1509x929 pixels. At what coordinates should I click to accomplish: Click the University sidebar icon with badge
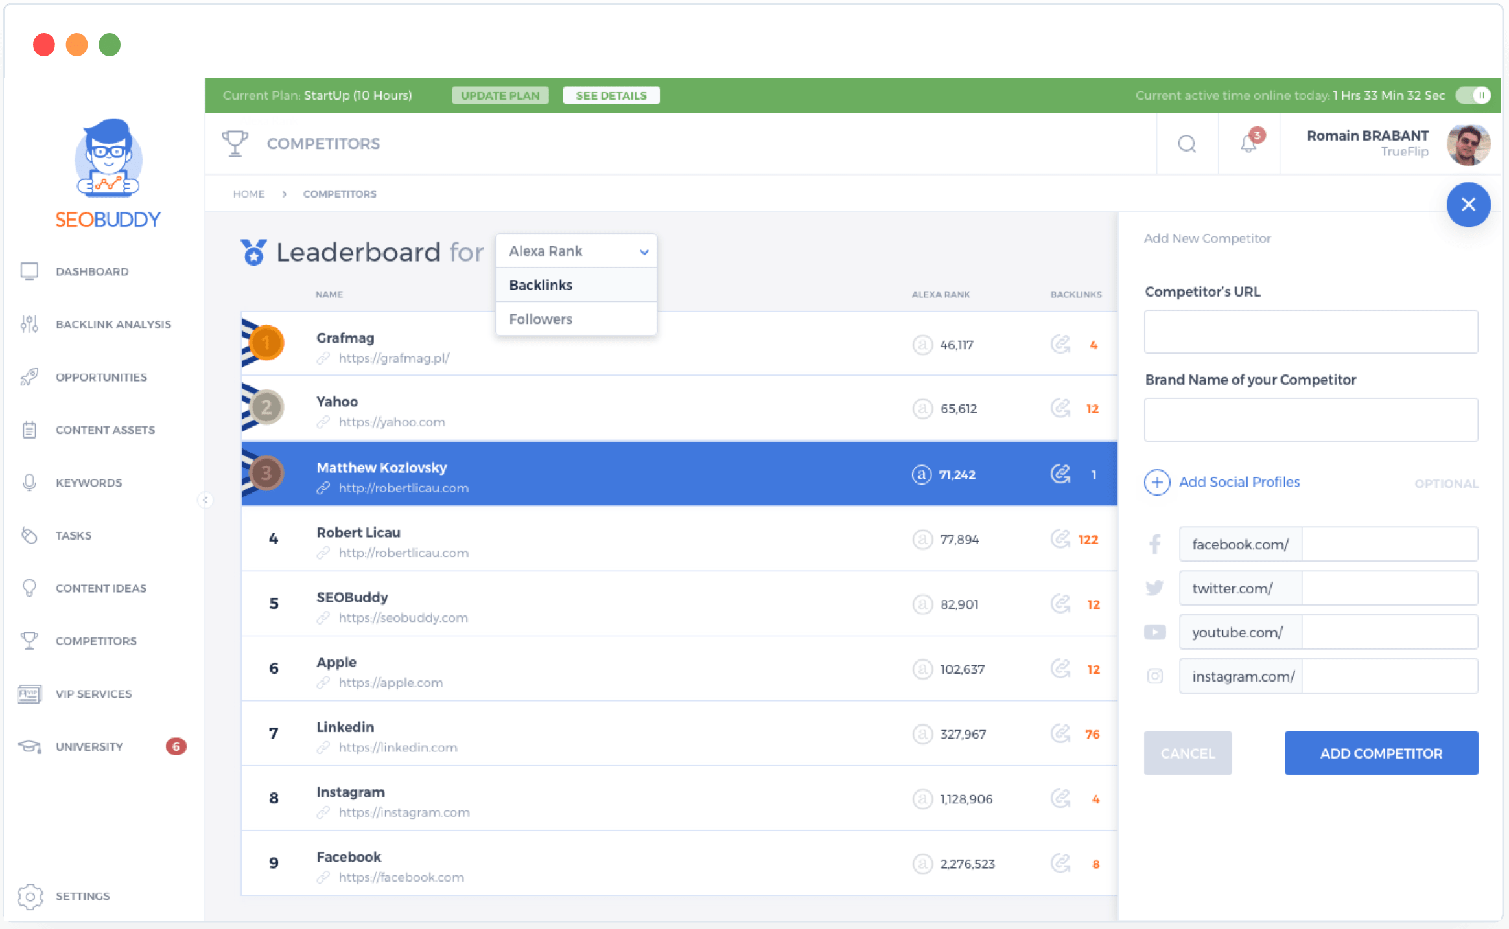[30, 746]
